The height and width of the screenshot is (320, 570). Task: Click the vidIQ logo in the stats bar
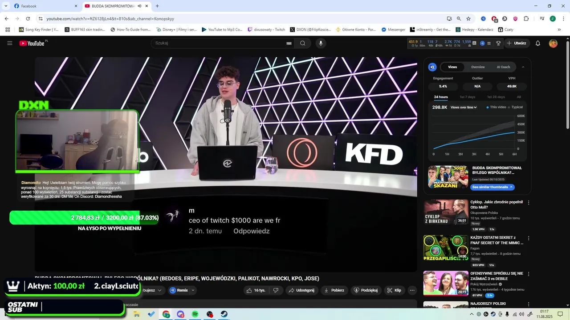482,43
